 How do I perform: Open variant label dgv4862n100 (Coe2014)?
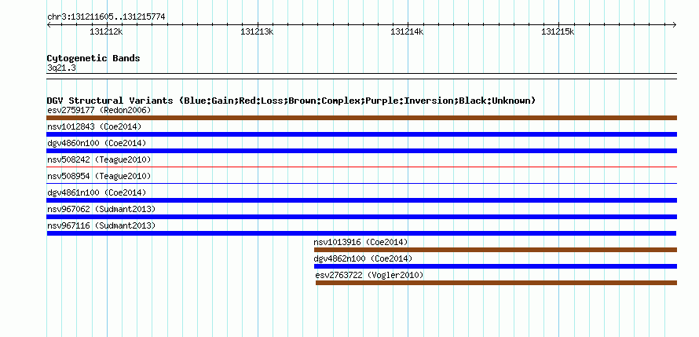click(x=364, y=258)
